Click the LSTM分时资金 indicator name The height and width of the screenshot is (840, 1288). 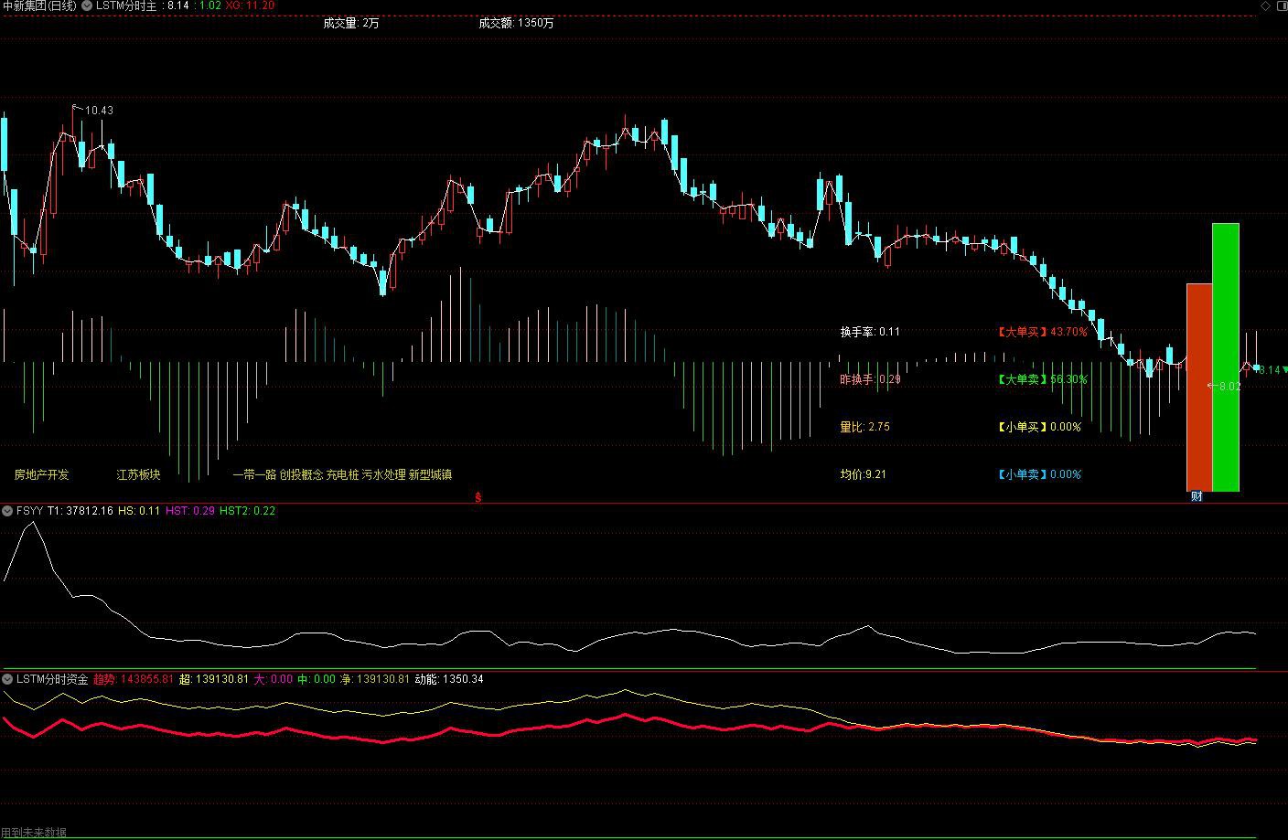coord(52,679)
